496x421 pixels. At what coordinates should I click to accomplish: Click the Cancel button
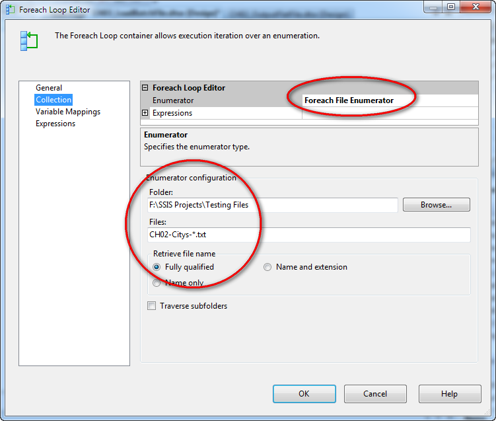(x=375, y=394)
